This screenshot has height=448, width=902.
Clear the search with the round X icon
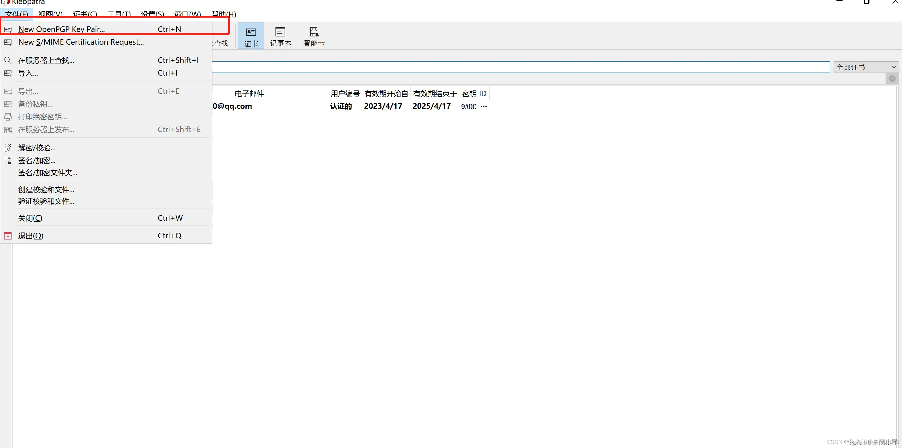pyautogui.click(x=892, y=79)
